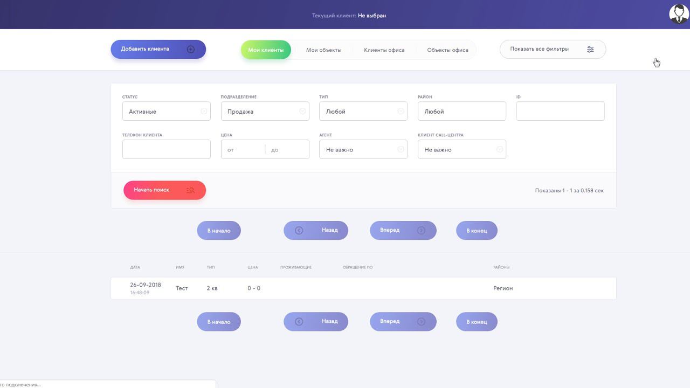Select the client row date 26-09-2018
Viewport: 690px width, 388px height.
point(146,285)
